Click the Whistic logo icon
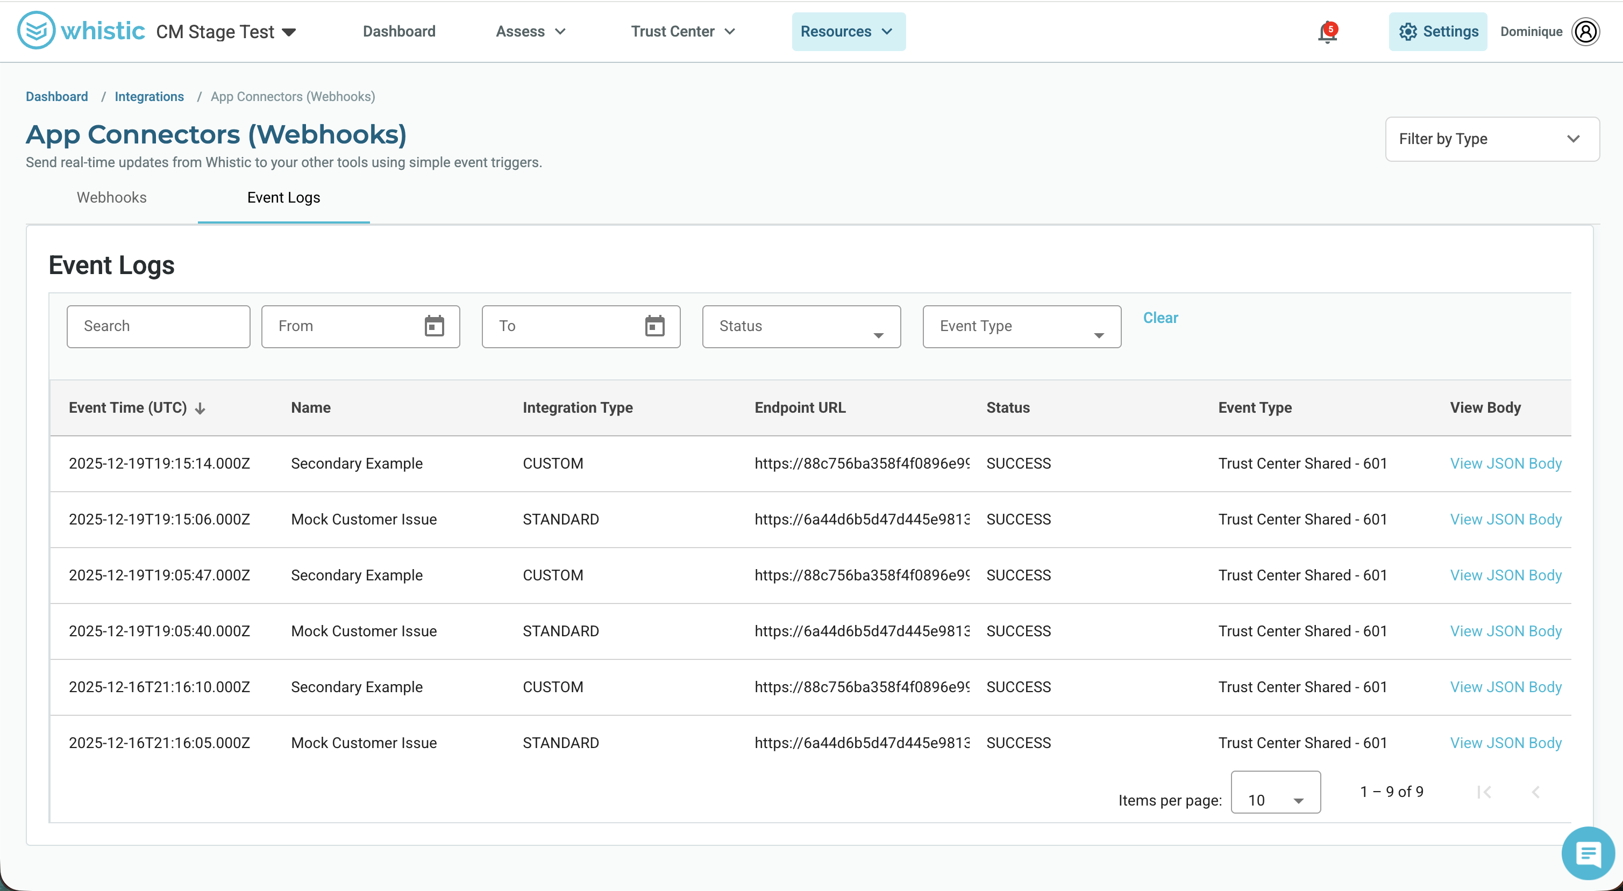 pyautogui.click(x=36, y=31)
